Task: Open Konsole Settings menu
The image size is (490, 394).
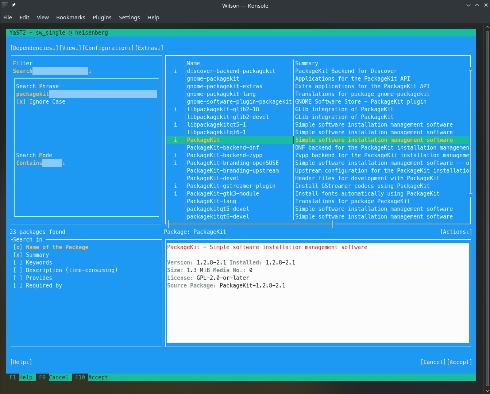Action: pos(130,18)
